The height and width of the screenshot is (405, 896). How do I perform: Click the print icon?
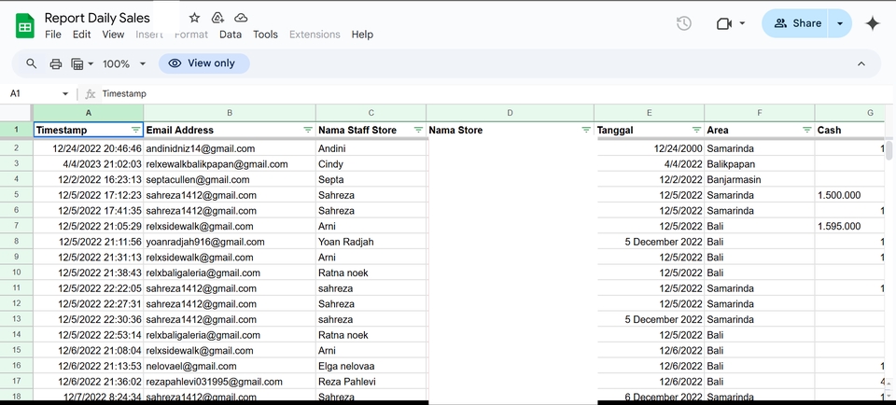point(55,63)
